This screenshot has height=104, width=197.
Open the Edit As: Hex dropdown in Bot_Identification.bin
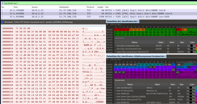click(116, 25)
